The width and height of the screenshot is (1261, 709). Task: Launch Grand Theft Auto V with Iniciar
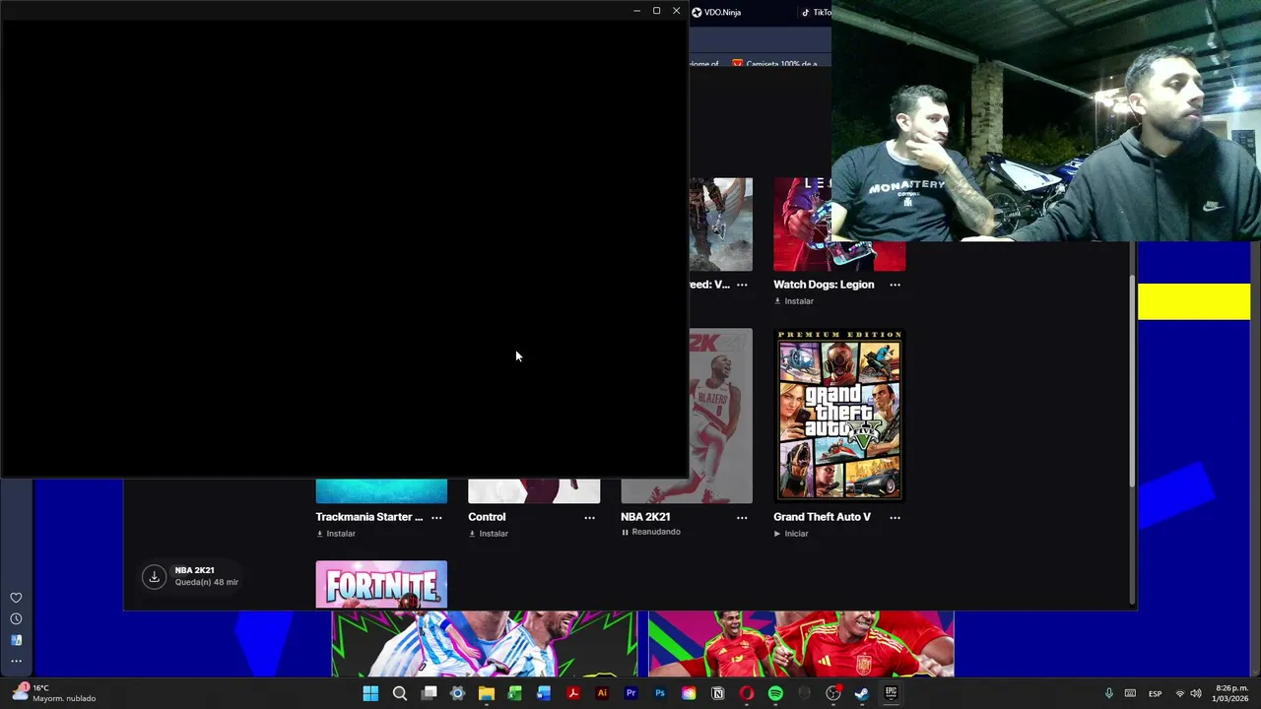click(x=791, y=534)
